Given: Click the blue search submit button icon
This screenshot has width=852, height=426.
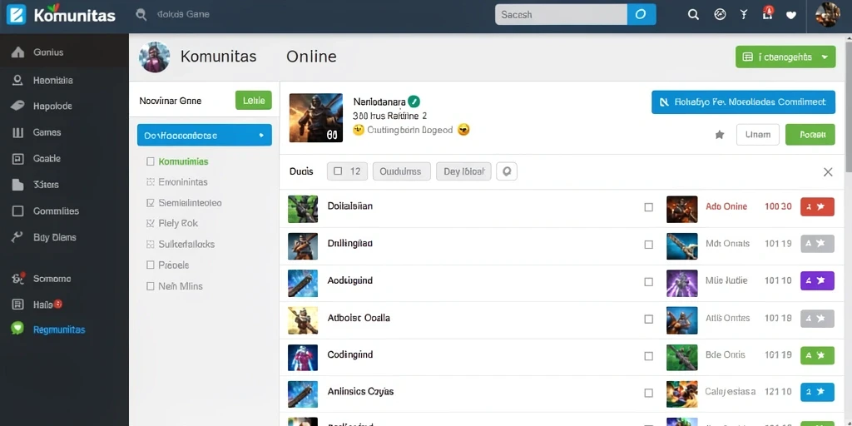Looking at the screenshot, I should click(641, 15).
